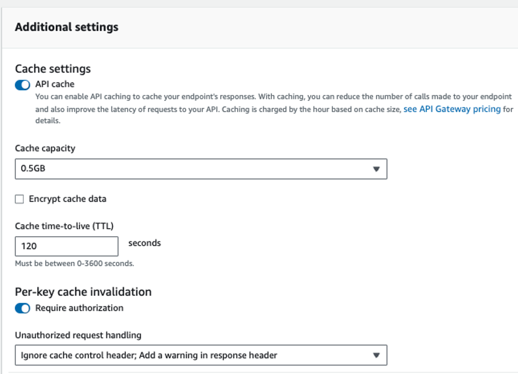Click the Cache settings heading
The height and width of the screenshot is (374, 518).
click(53, 69)
